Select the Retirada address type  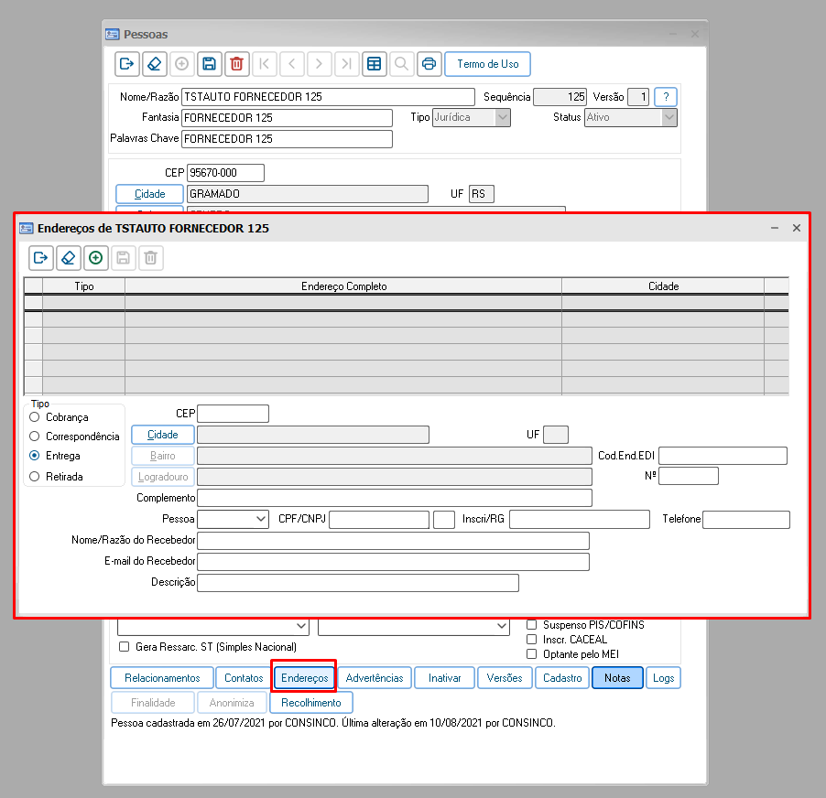coord(35,477)
